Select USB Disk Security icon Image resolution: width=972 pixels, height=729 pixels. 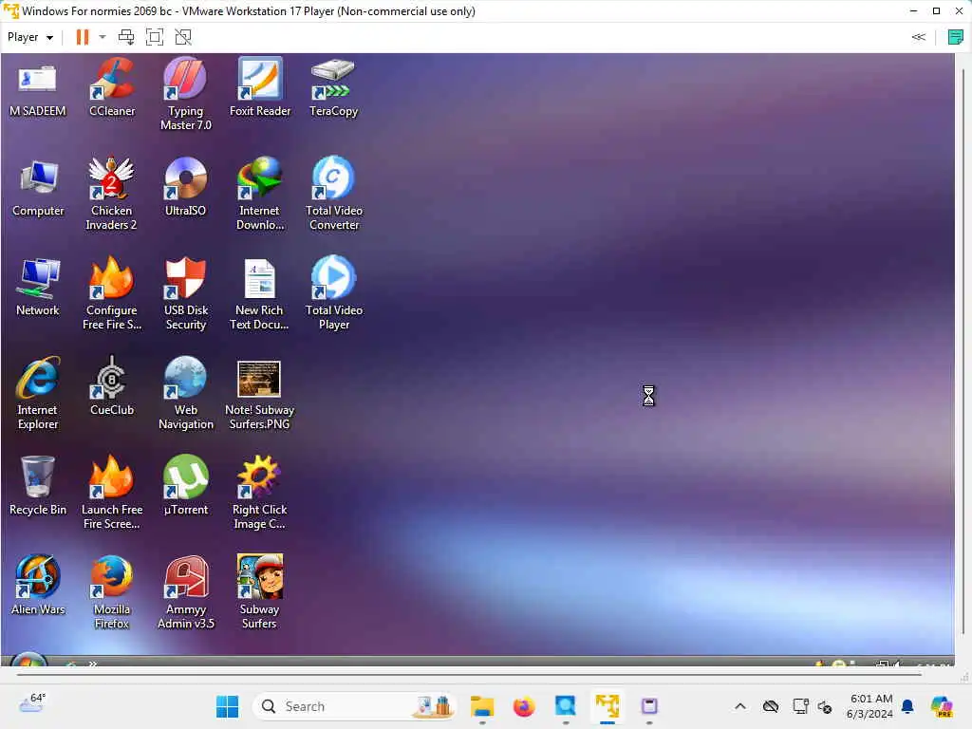[185, 294]
